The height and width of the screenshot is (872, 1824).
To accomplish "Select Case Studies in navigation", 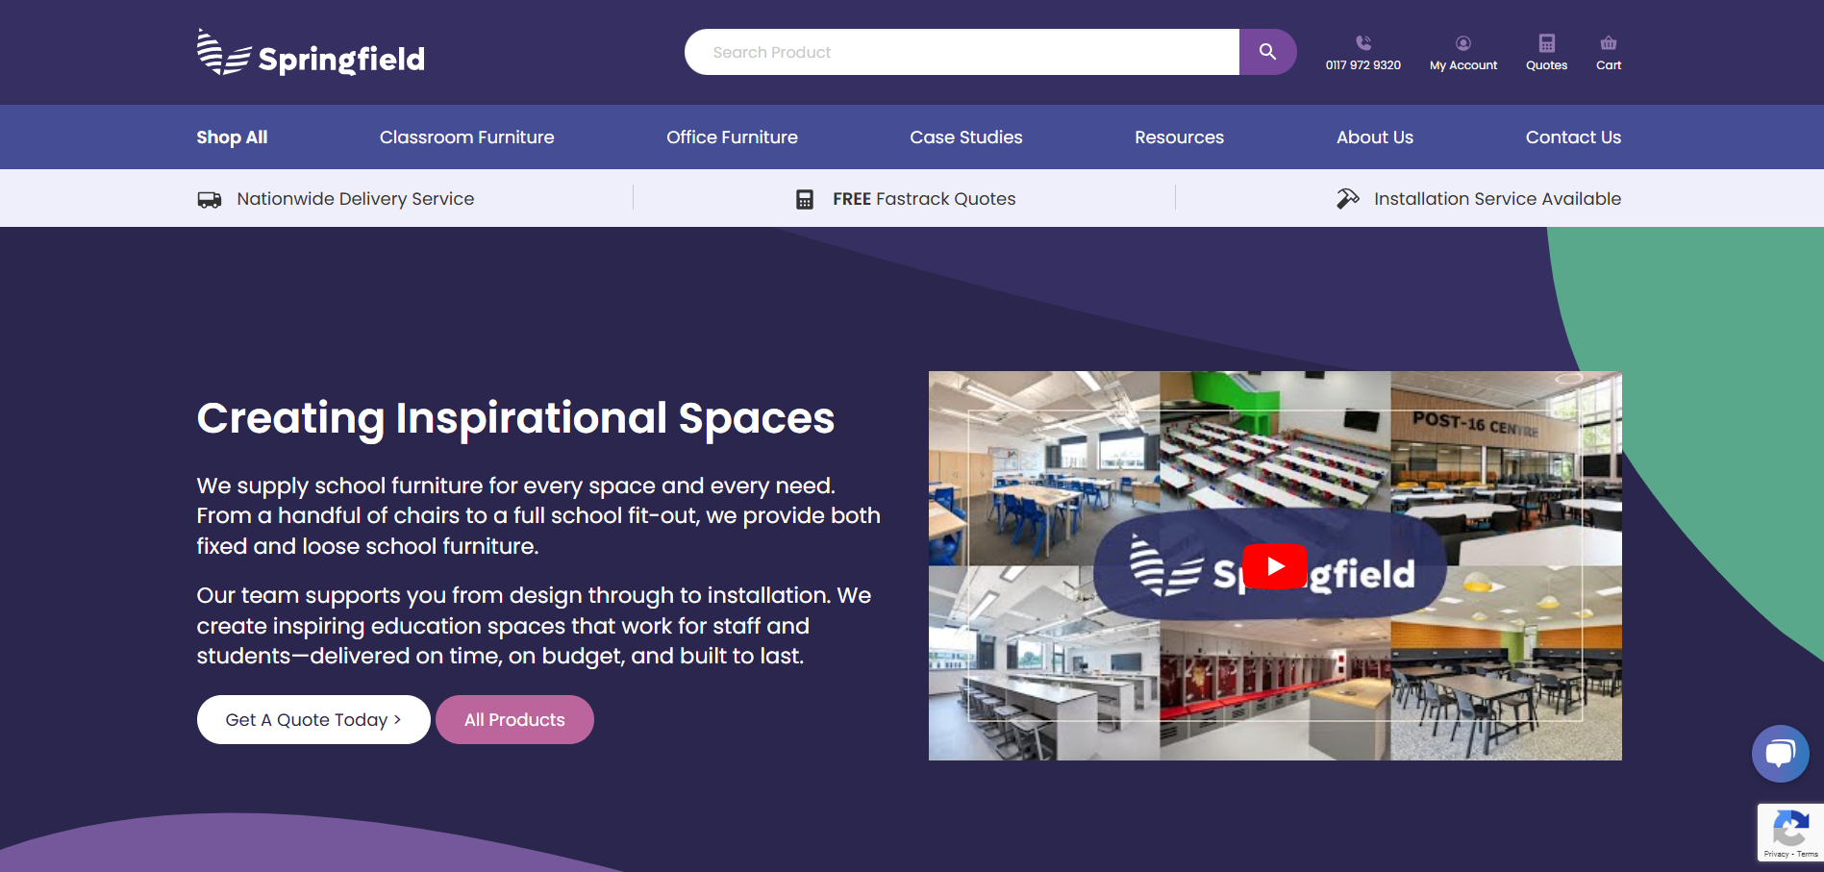I will [x=965, y=137].
